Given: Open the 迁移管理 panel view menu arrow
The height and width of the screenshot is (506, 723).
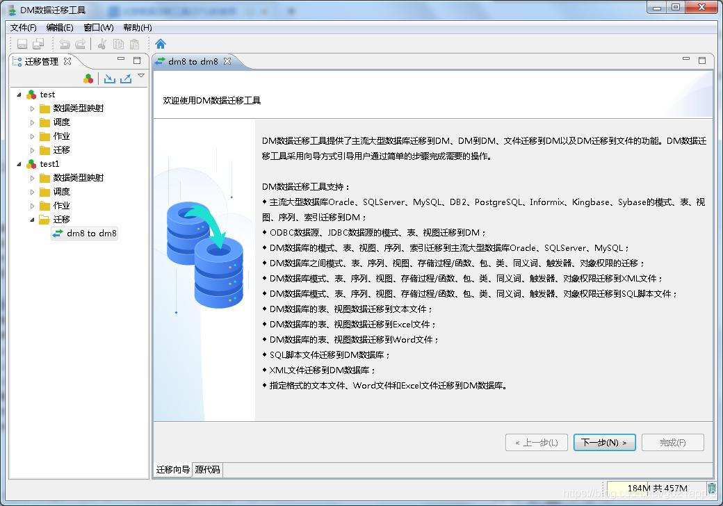Looking at the screenshot, I should click(141, 75).
